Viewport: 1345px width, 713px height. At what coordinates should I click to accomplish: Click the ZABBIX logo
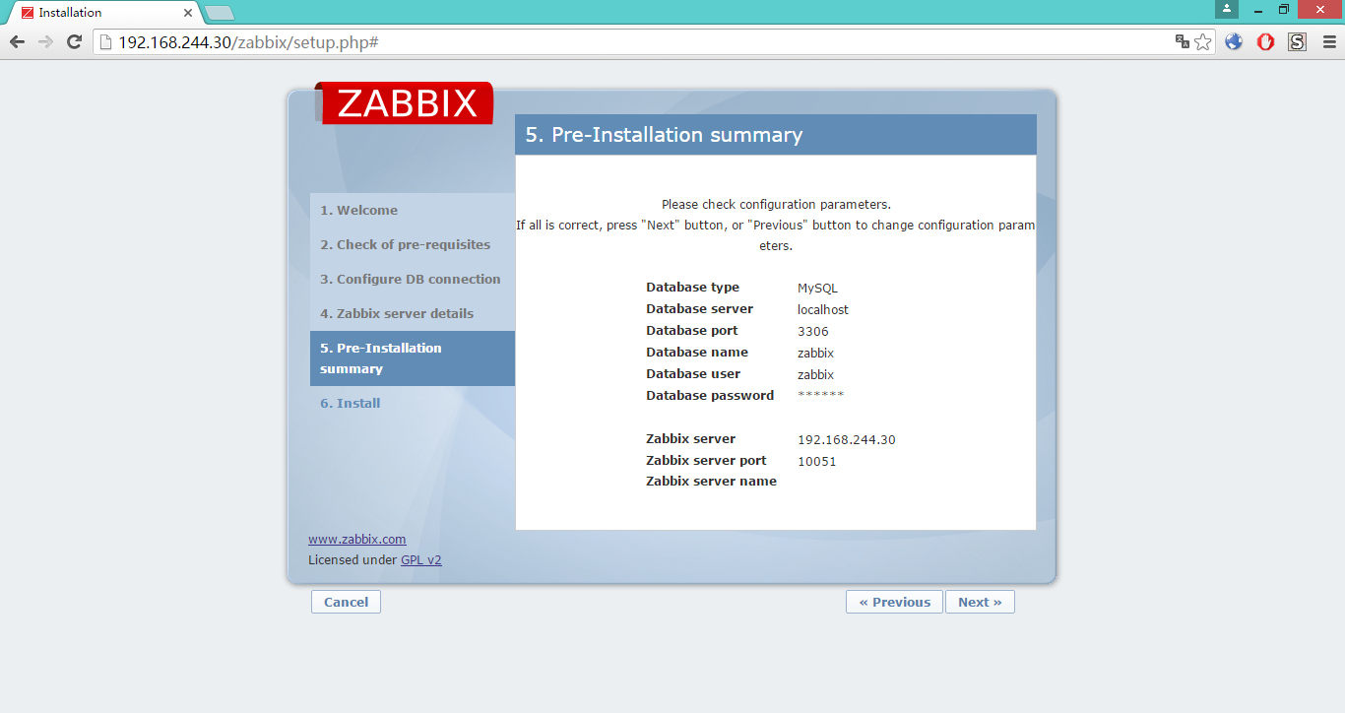click(404, 102)
